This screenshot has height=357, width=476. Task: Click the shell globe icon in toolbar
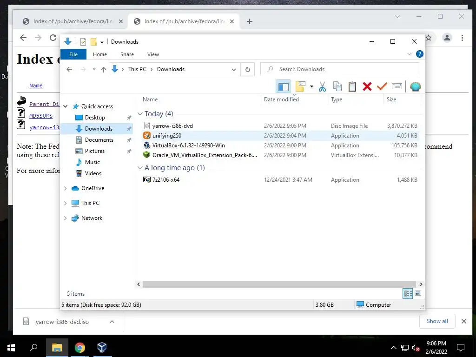tap(415, 87)
